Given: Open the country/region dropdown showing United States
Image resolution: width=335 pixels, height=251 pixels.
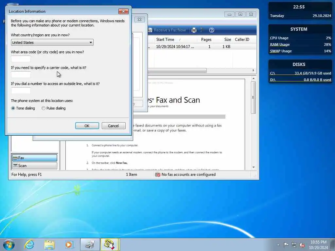Looking at the screenshot, I should pos(52,42).
